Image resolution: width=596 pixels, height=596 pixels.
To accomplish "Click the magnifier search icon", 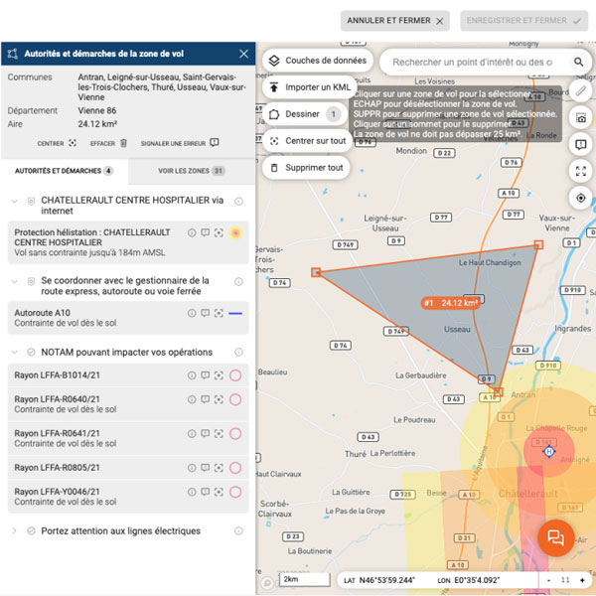I will (x=578, y=62).
